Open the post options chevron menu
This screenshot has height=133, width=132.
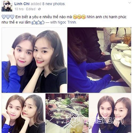coord(130,3)
